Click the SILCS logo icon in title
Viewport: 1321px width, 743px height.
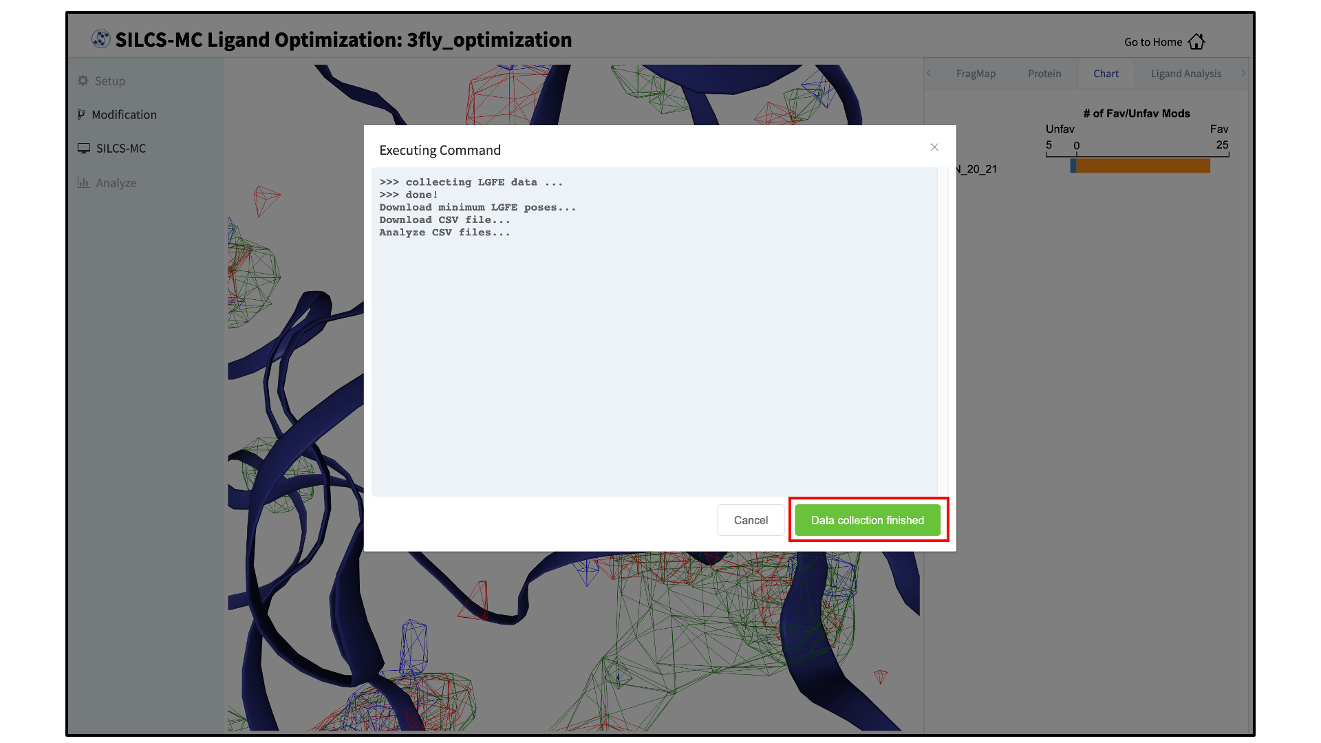point(101,39)
